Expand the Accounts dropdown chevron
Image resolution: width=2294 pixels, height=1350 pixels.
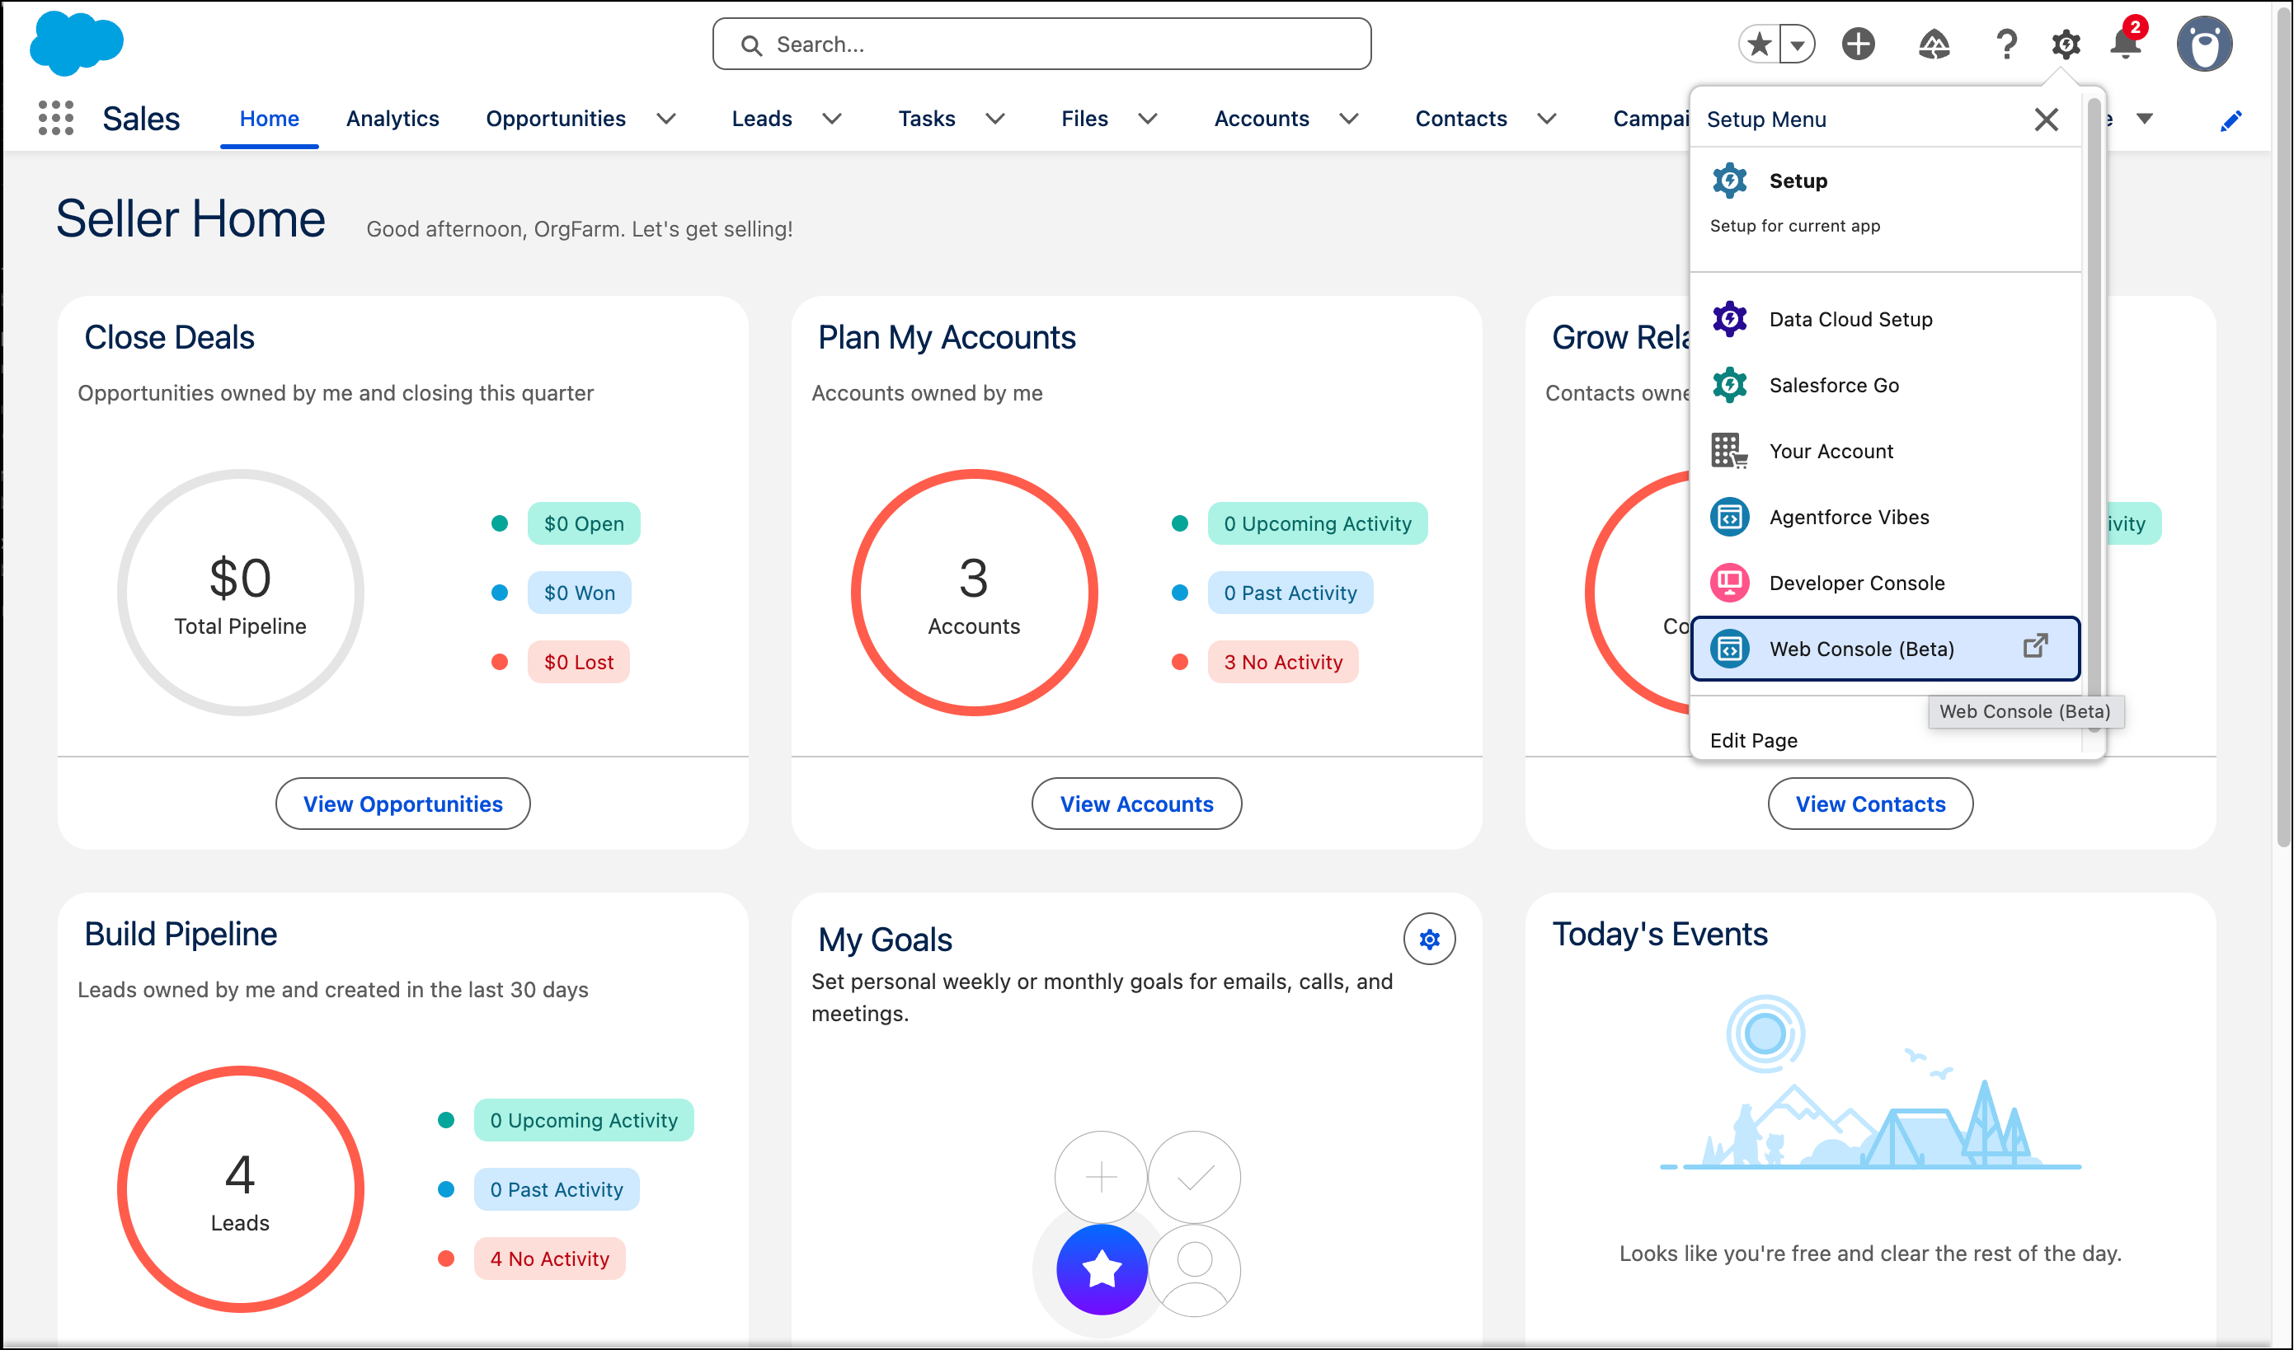pyautogui.click(x=1350, y=120)
